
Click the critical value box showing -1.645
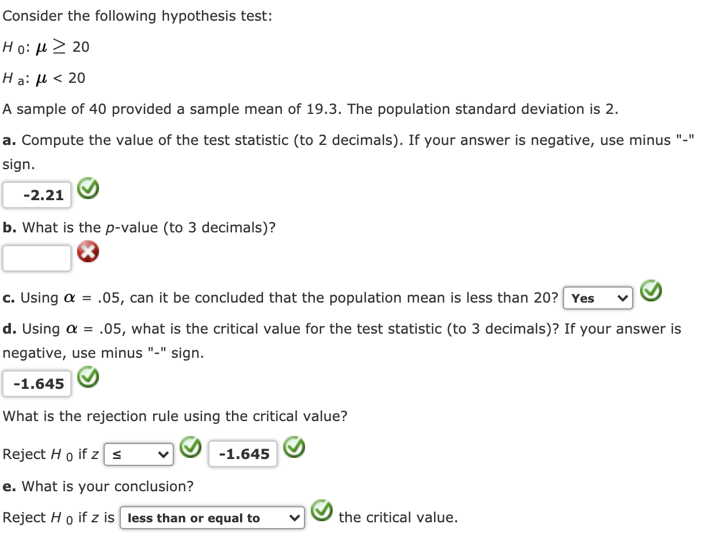point(36,383)
